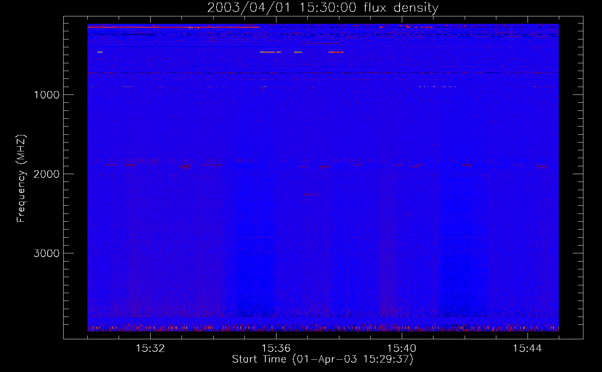This screenshot has height=372, width=602.
Task: Click the 'Frequency (MHZ)' axis label
Action: point(21,179)
